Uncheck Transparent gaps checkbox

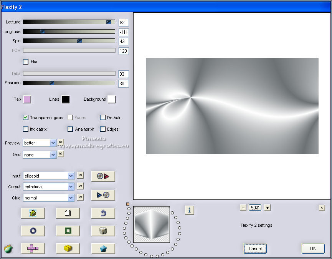point(26,118)
